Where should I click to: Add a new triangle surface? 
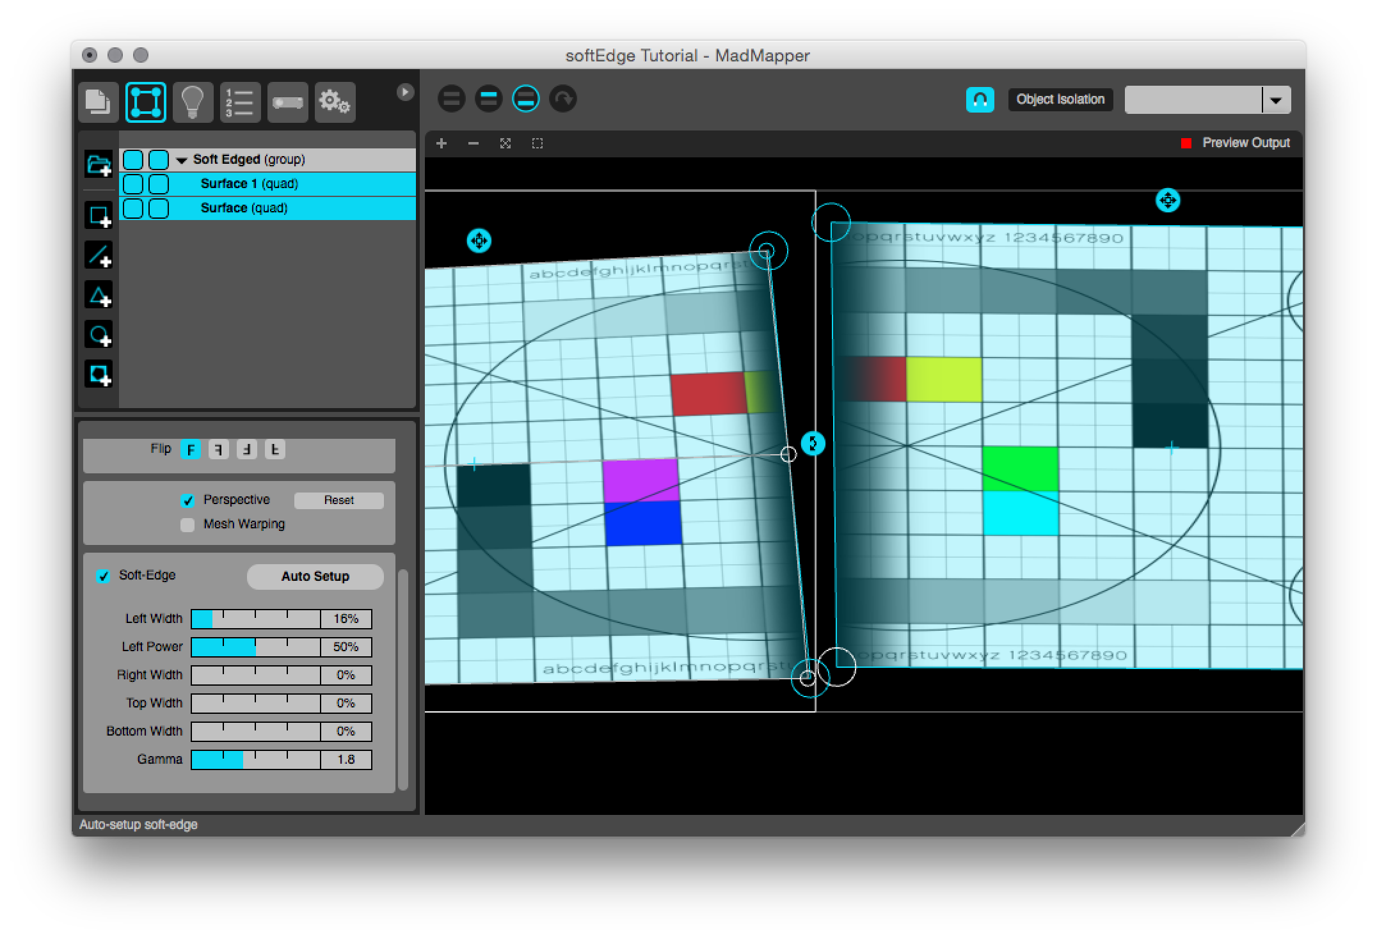click(99, 295)
